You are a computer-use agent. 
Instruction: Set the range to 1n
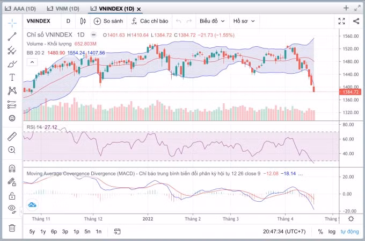coord(98,232)
